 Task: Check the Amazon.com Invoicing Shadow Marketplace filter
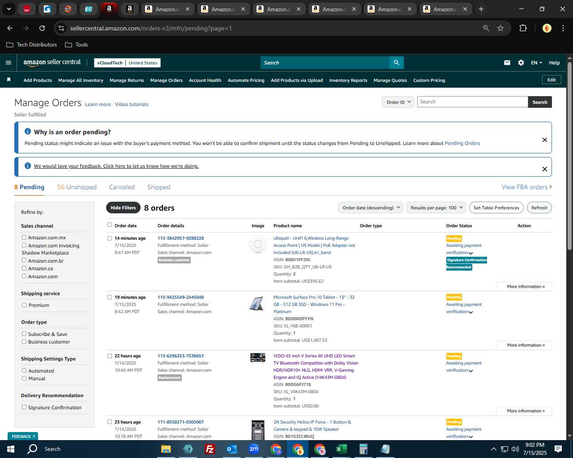coord(24,245)
